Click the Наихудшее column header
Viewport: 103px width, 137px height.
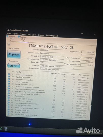(x=62, y=74)
